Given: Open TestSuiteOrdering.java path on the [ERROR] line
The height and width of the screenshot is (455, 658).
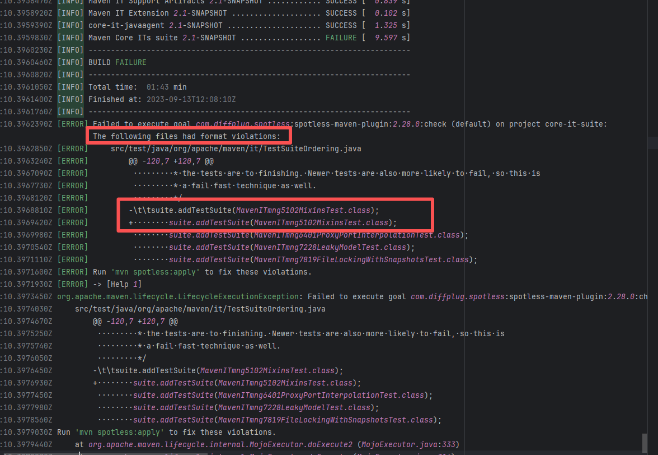Looking at the screenshot, I should (237, 148).
